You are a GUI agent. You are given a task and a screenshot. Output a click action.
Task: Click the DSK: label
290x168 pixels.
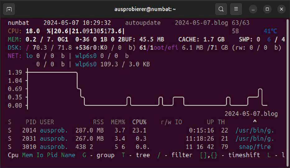tap(15, 48)
